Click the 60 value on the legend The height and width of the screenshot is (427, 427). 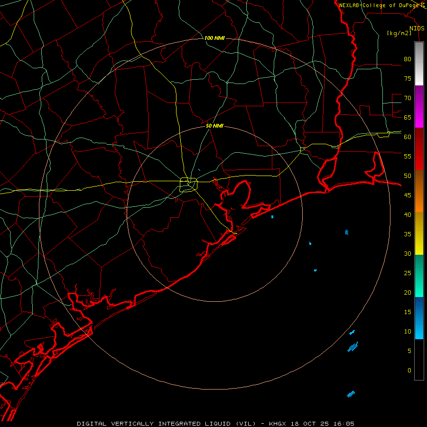(x=408, y=137)
